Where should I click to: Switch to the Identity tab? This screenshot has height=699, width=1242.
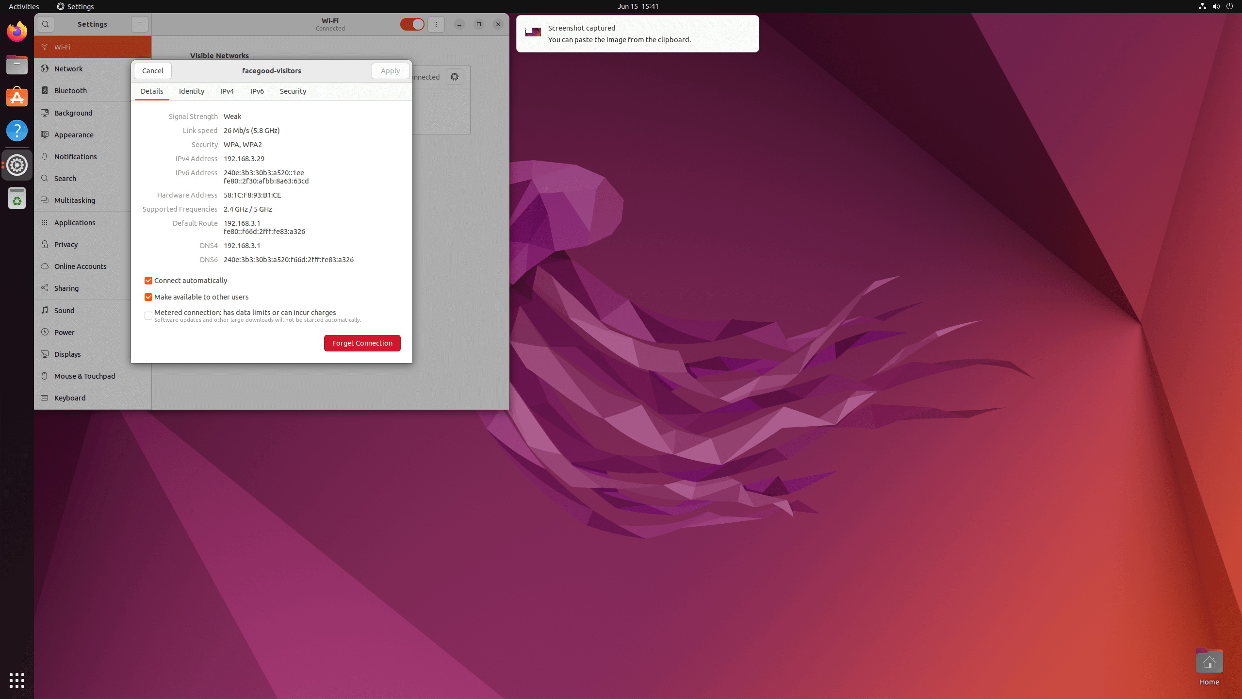(192, 91)
